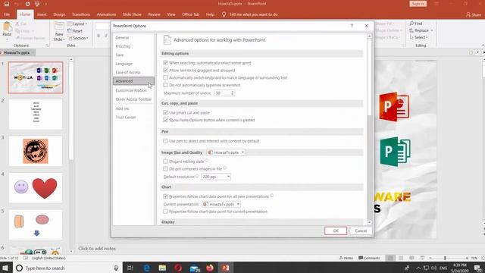Screen dimensions: 485x273
Task: Switch to the Design ribbon tab
Action: (59, 14)
